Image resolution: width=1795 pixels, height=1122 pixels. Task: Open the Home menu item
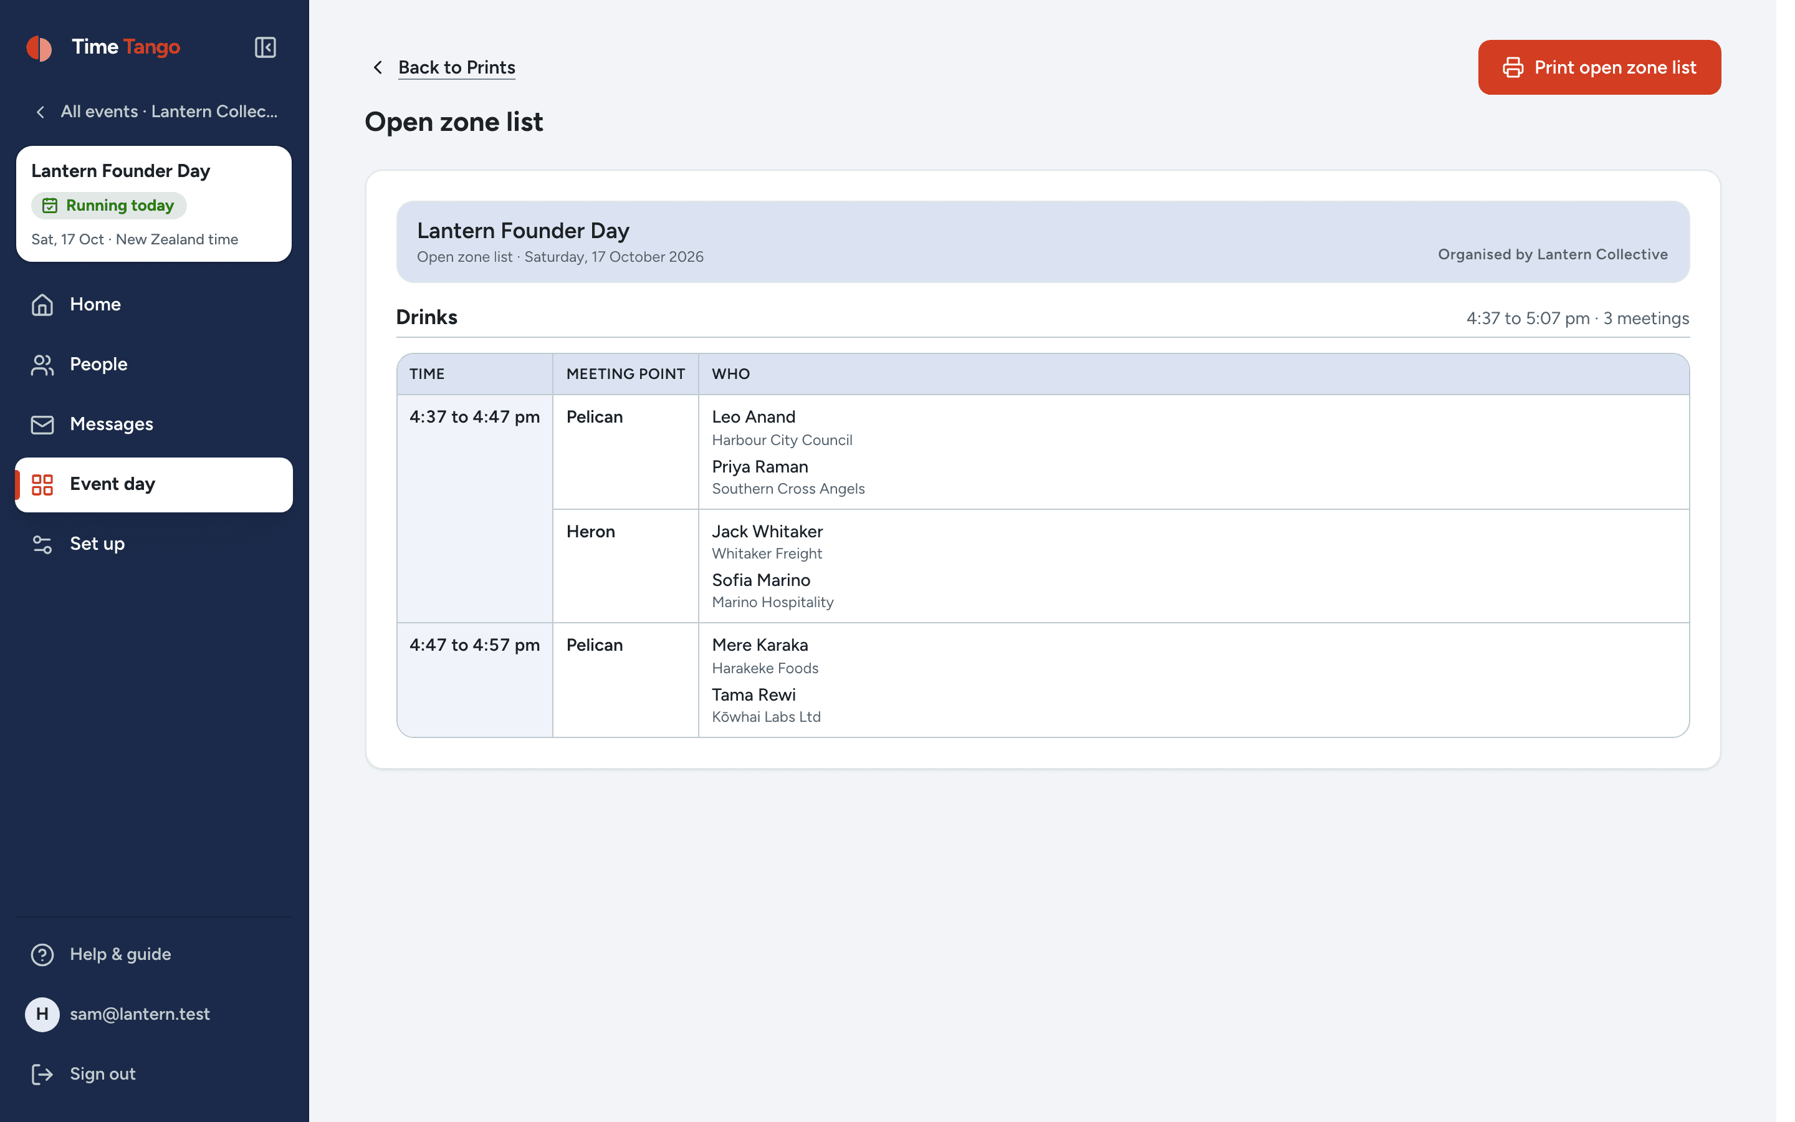click(x=153, y=304)
